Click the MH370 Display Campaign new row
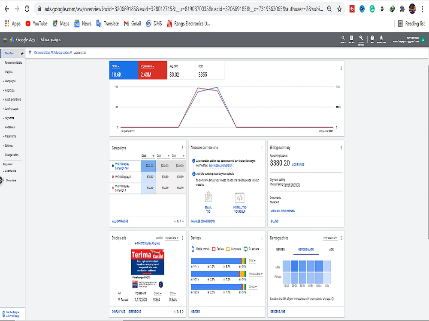 (148, 166)
